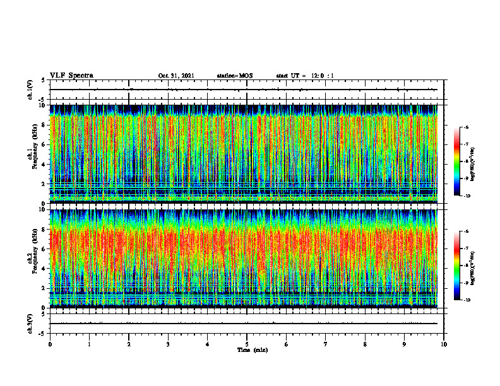This screenshot has width=500, height=386.
Task: Click time axis tick label "7"
Action: pos(326,344)
